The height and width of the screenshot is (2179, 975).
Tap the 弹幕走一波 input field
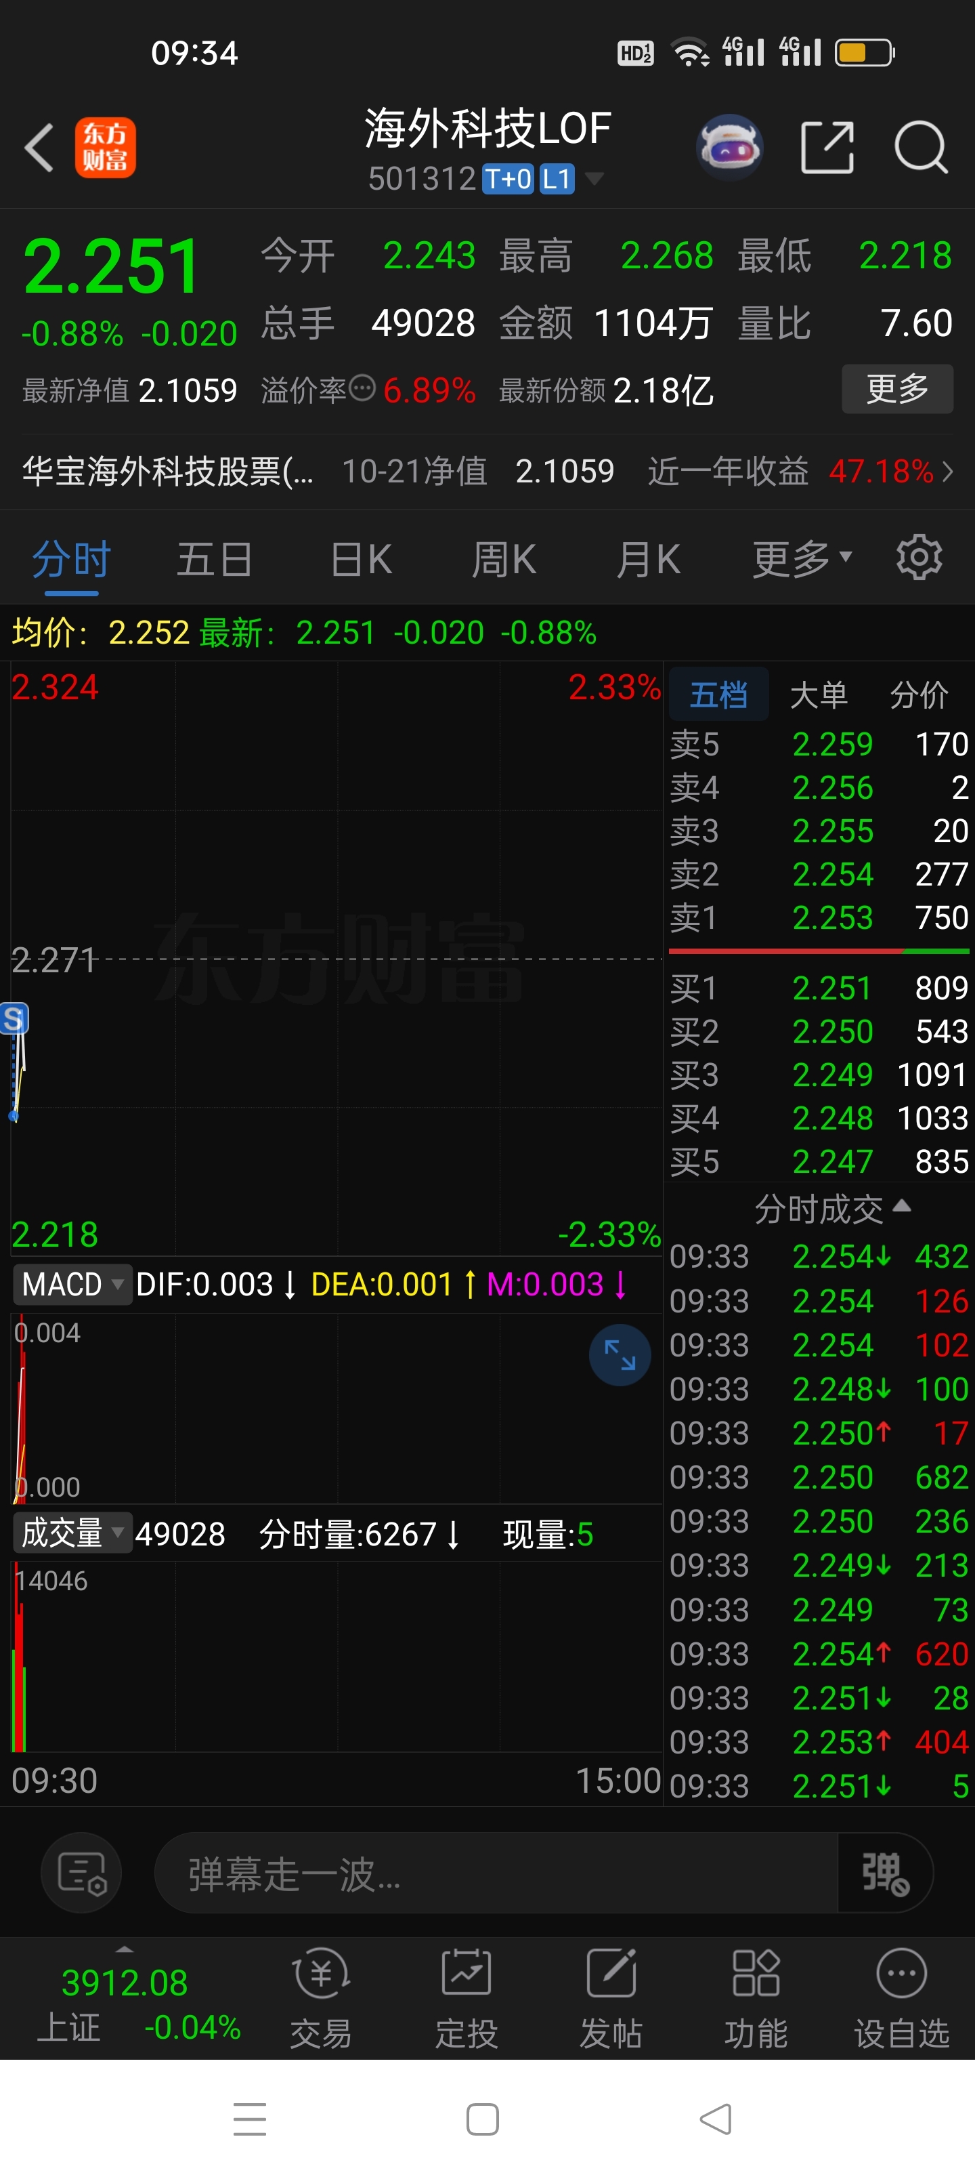pyautogui.click(x=496, y=1873)
